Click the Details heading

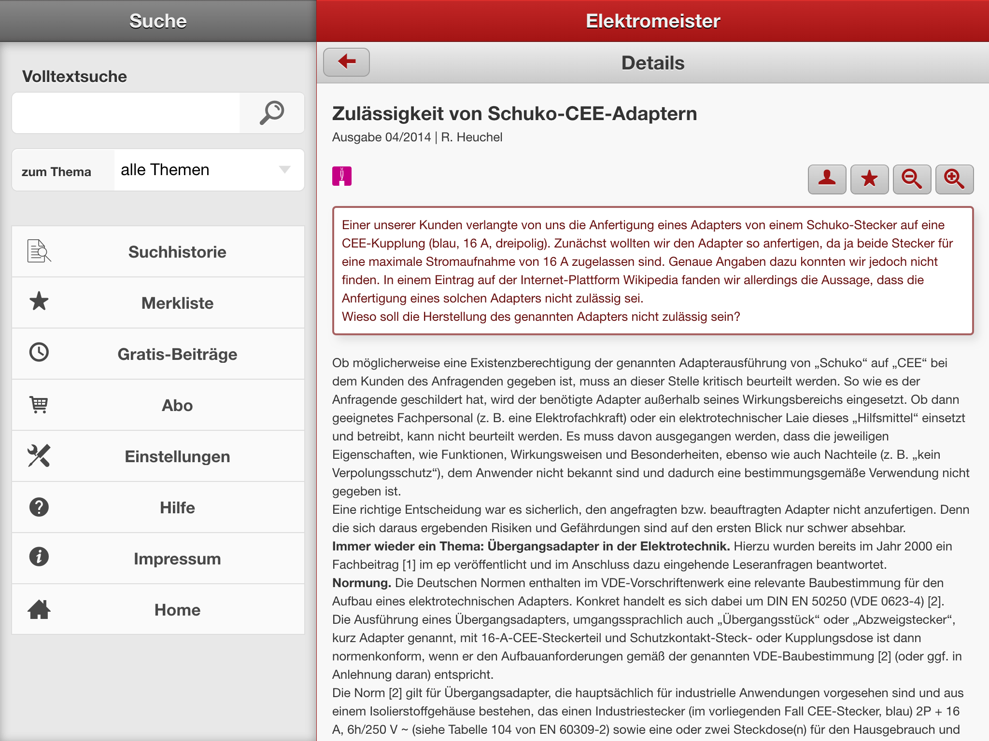(x=653, y=63)
